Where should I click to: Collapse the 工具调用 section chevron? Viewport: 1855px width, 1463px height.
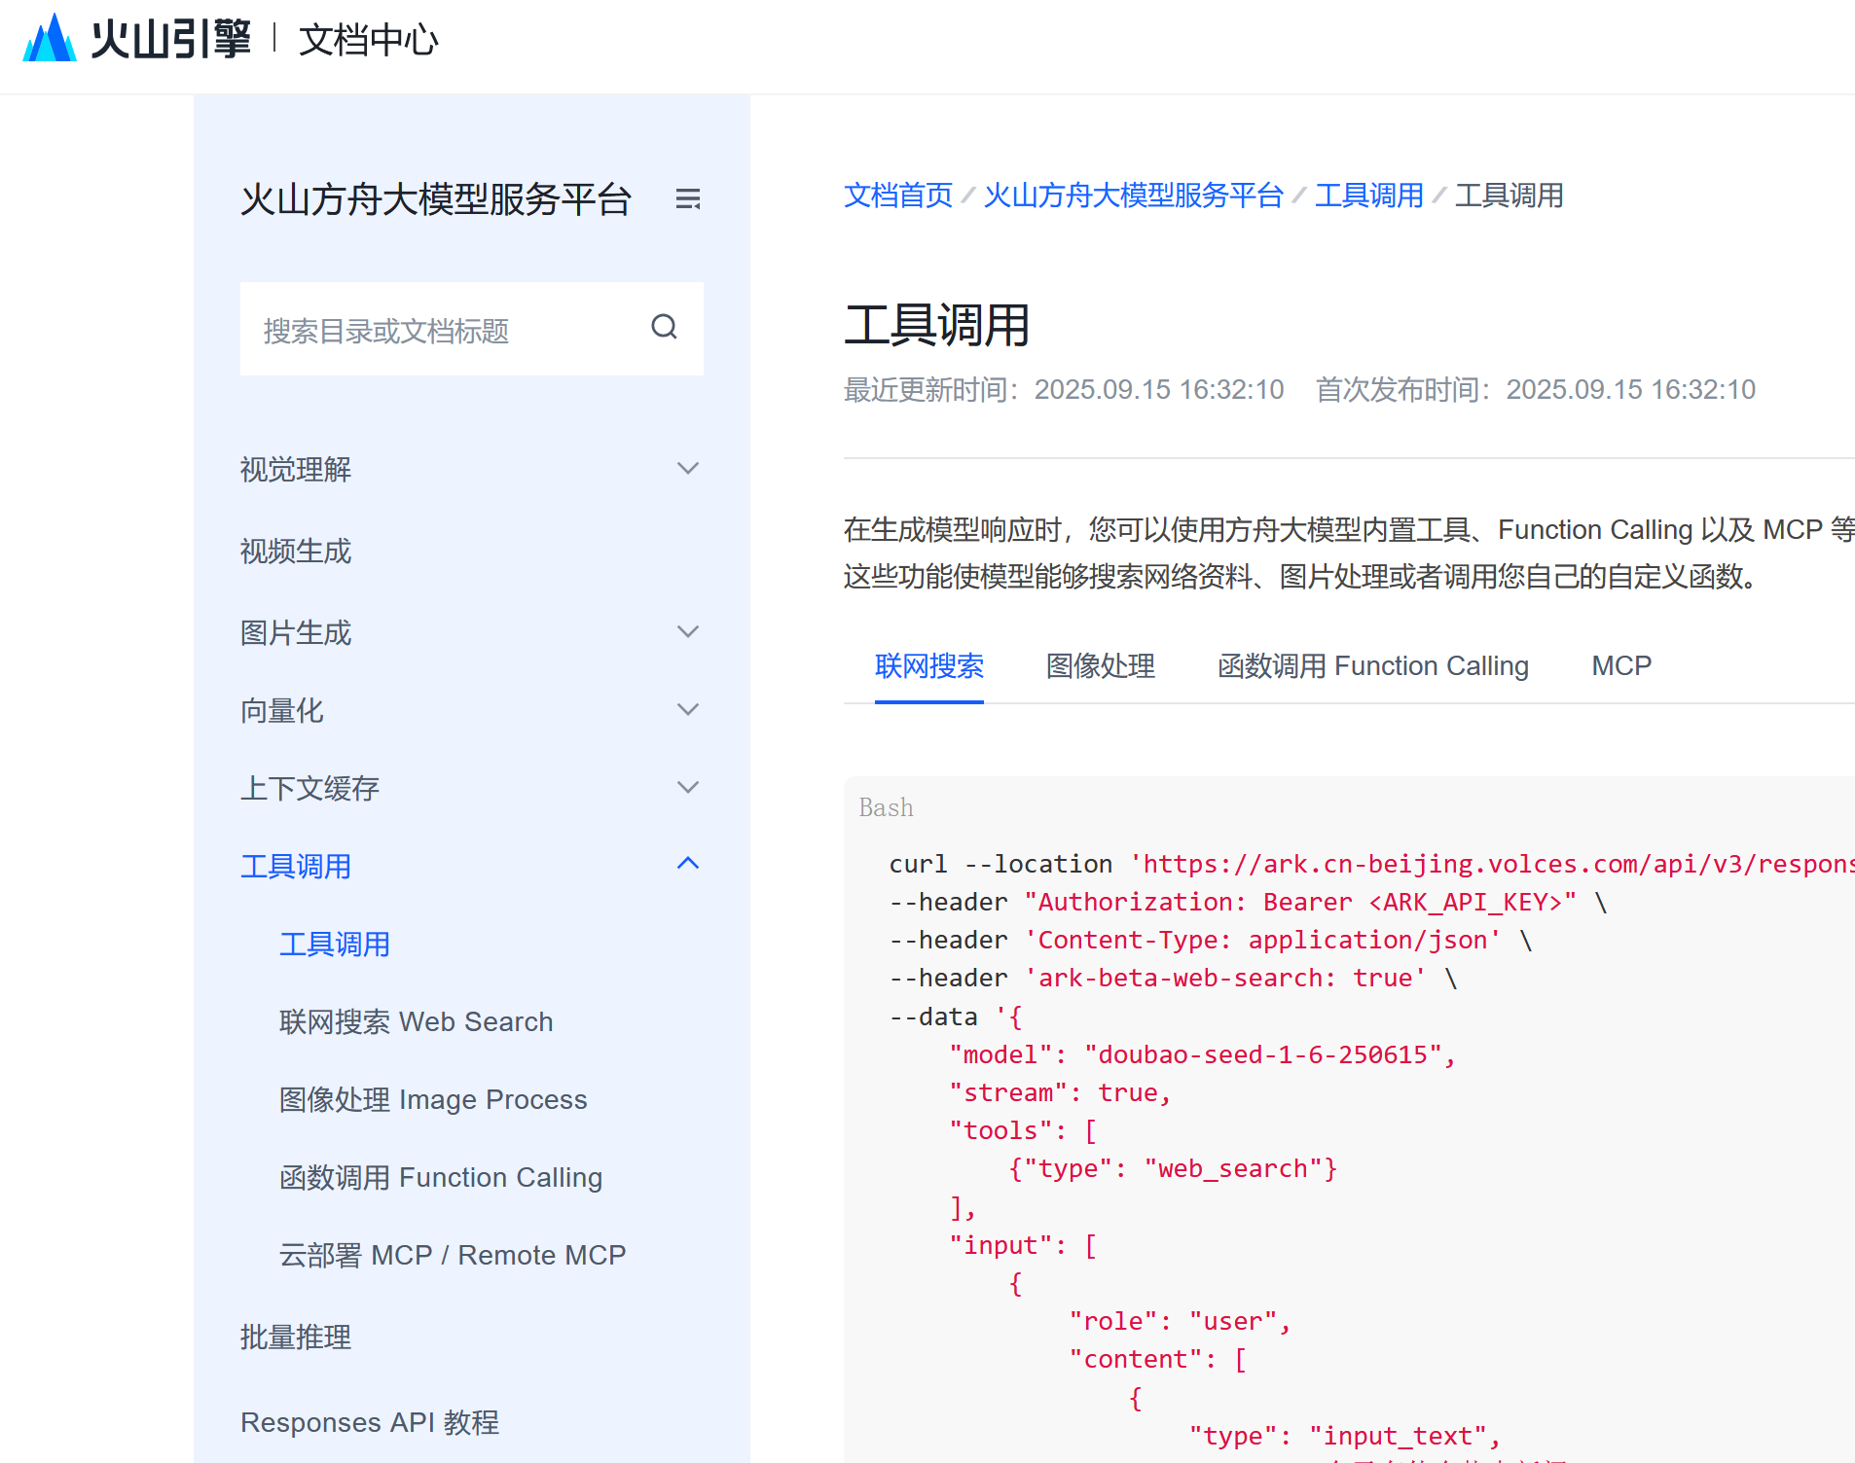point(688,864)
